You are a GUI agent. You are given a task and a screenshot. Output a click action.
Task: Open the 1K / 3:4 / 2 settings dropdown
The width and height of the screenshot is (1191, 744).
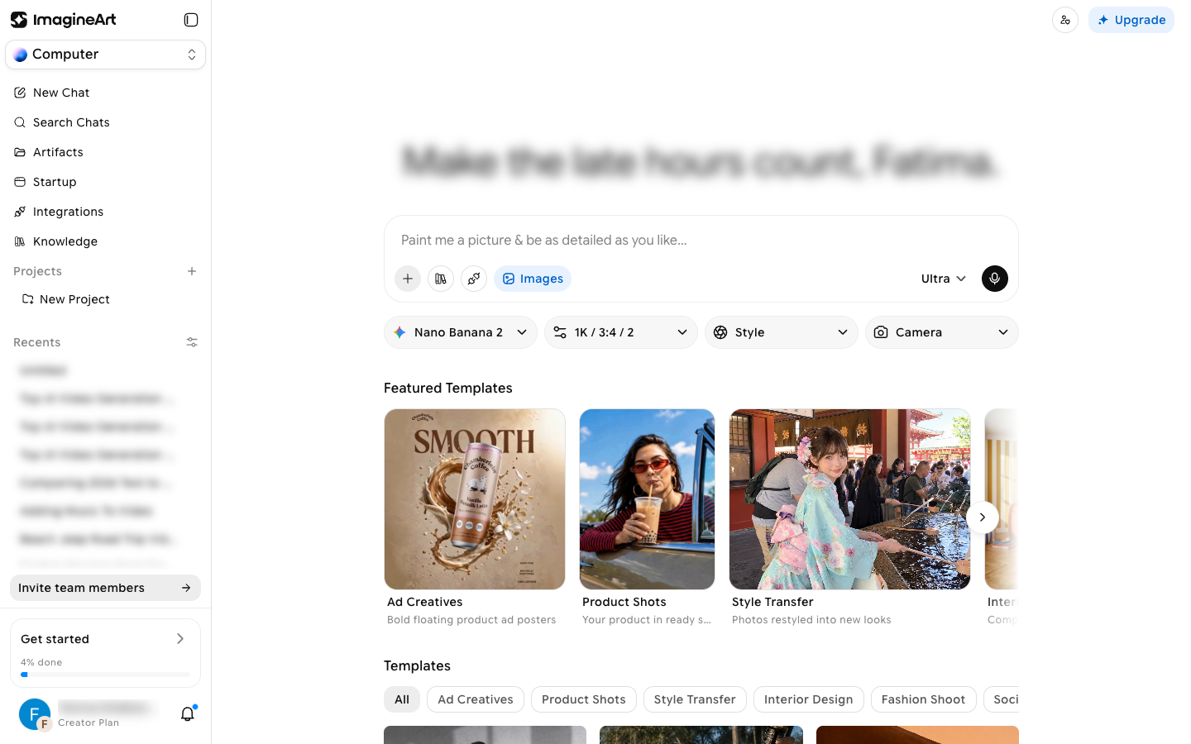pyautogui.click(x=621, y=332)
